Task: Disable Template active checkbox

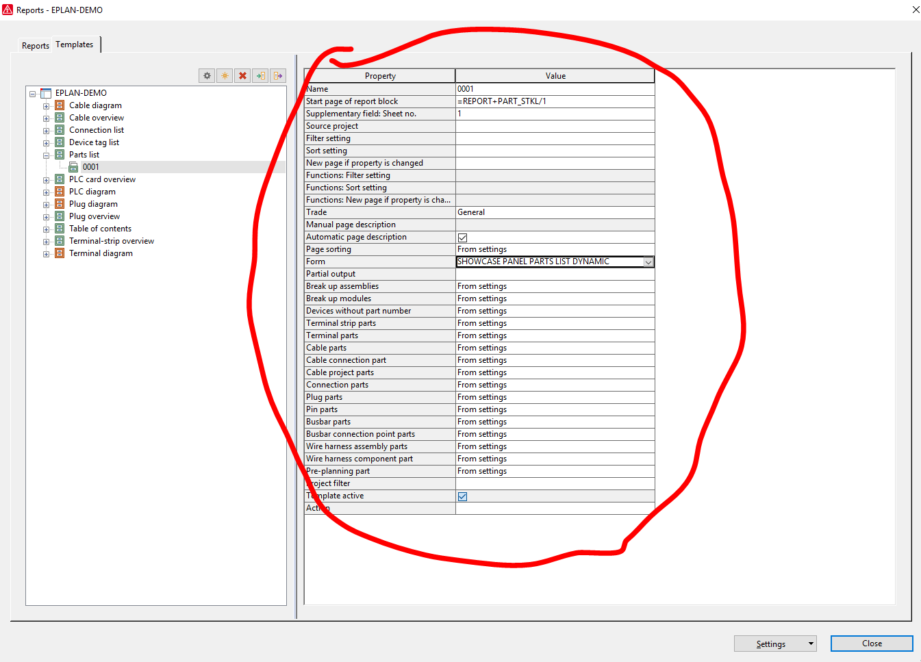Action: click(x=462, y=496)
